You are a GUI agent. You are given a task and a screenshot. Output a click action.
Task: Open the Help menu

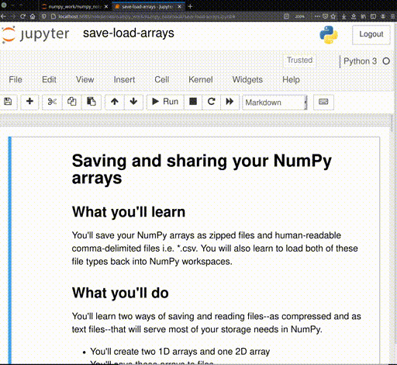[291, 79]
